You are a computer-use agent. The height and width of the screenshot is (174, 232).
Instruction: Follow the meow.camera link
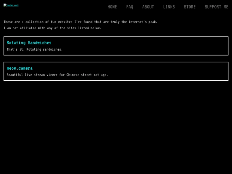[x=19, y=68]
